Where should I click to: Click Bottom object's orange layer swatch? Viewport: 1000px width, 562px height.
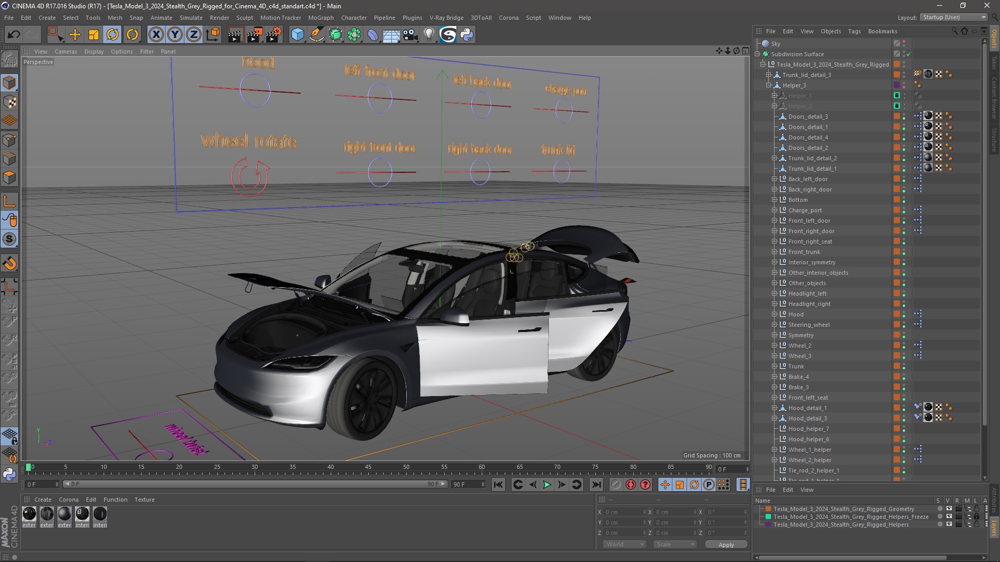[897, 200]
